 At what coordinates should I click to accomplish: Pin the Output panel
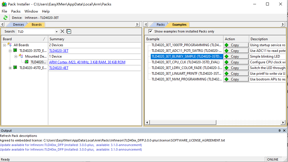point(279,130)
